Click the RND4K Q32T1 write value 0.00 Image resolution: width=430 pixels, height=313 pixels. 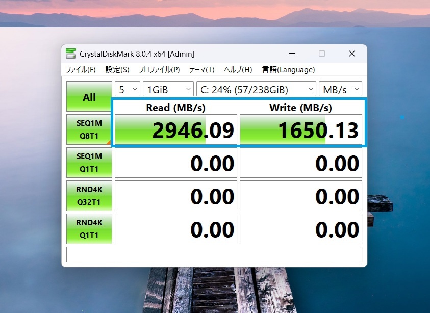301,196
